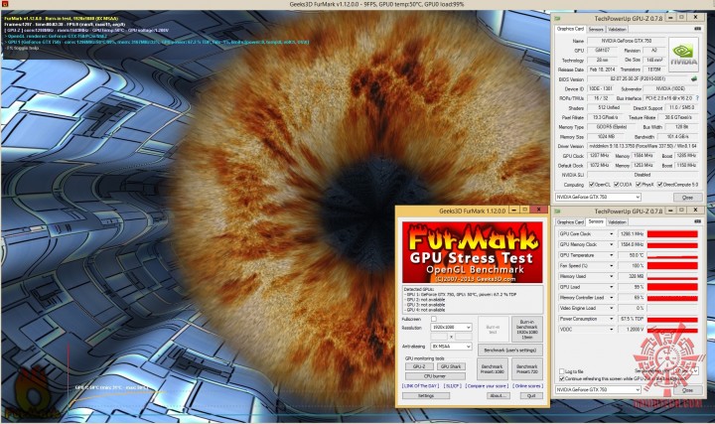The width and height of the screenshot is (715, 424).
Task: Switch to Graphics Card tab in lower GPU-Z window
Action: pos(570,222)
